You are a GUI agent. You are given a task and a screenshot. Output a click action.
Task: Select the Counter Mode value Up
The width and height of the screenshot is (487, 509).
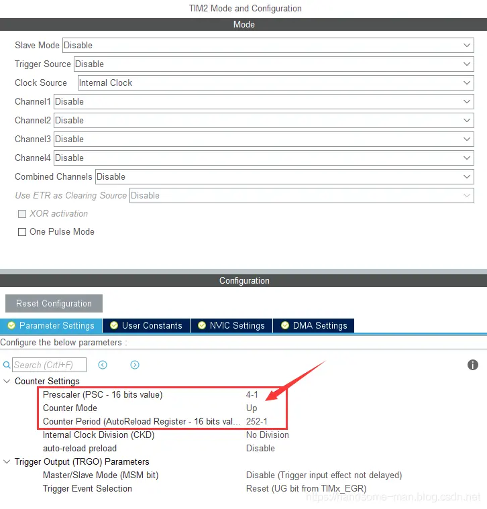coord(252,408)
